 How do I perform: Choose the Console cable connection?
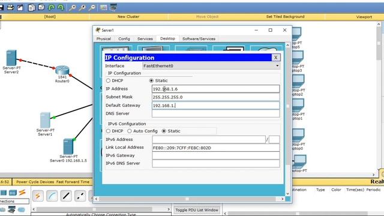coord(52,196)
